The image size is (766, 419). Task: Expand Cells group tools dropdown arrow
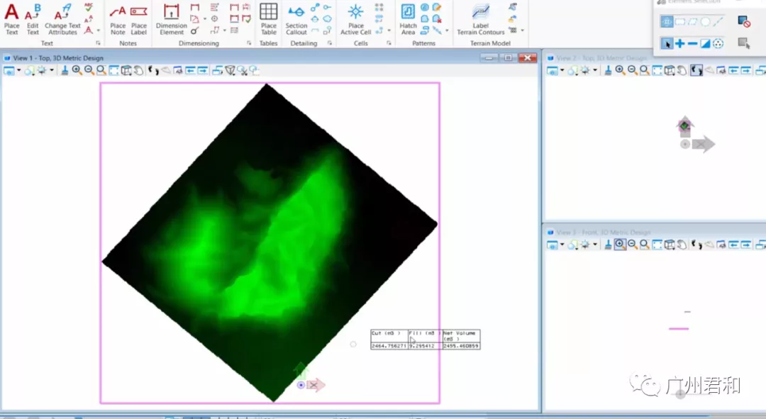389,30
